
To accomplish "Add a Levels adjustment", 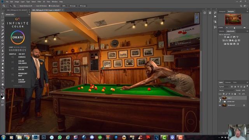I will coord(228,37).
